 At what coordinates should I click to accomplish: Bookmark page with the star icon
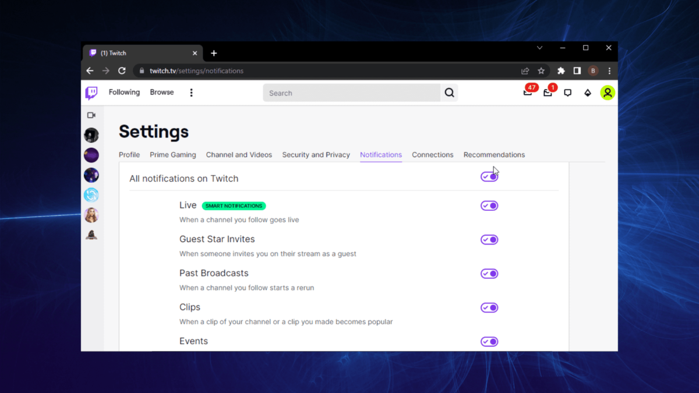coord(541,71)
